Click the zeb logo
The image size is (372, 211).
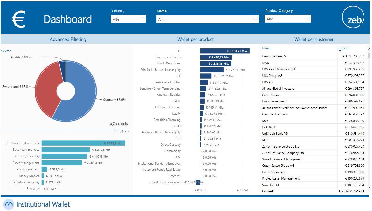pos(353,17)
